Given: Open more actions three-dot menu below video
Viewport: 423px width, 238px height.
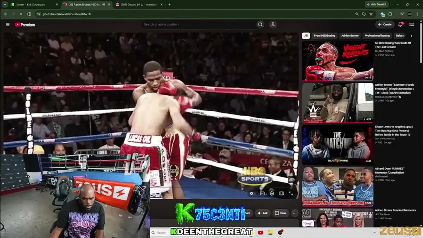Looking at the screenshot, I should pyautogui.click(x=295, y=213).
